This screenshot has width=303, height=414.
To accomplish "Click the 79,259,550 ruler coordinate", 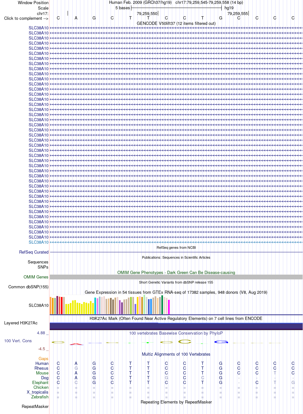I will [x=147, y=14].
